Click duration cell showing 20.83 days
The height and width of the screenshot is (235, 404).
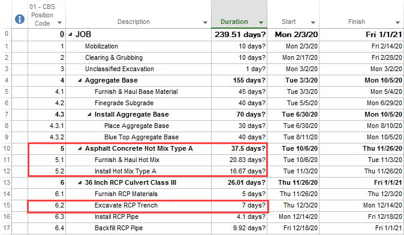(x=239, y=160)
